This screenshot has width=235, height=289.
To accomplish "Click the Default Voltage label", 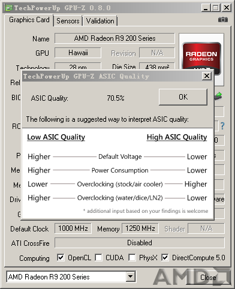I will tap(120, 156).
